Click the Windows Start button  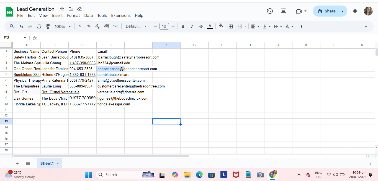pyautogui.click(x=88, y=175)
